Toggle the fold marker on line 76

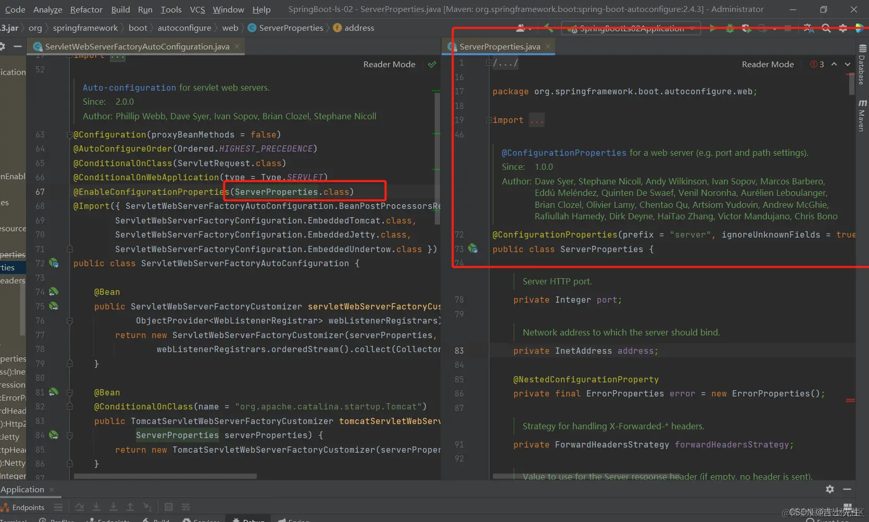69,321
